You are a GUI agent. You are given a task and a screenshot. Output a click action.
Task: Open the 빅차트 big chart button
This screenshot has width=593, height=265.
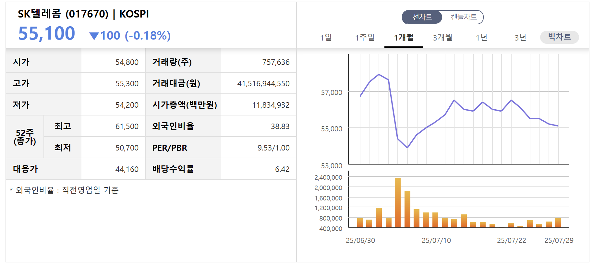pos(559,37)
